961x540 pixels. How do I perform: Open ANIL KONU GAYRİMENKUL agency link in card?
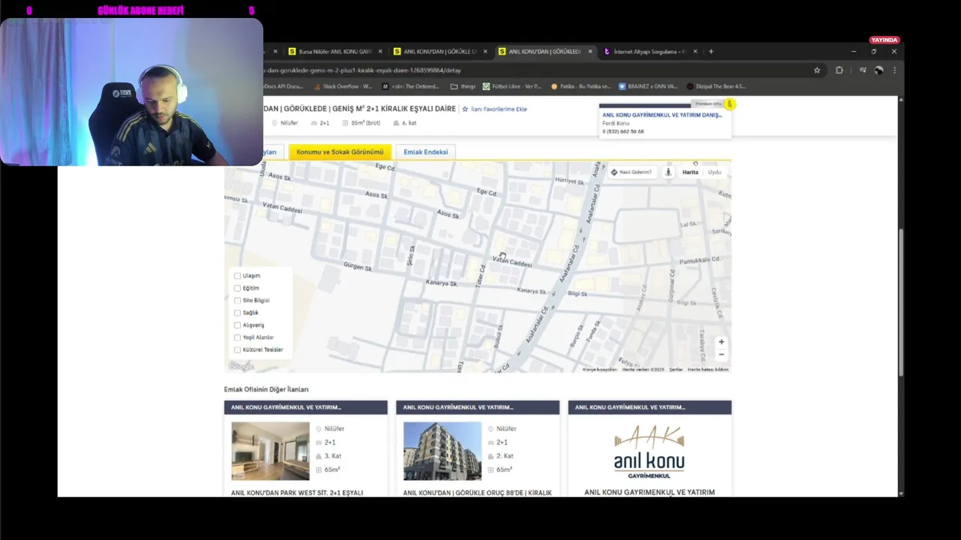coord(661,115)
